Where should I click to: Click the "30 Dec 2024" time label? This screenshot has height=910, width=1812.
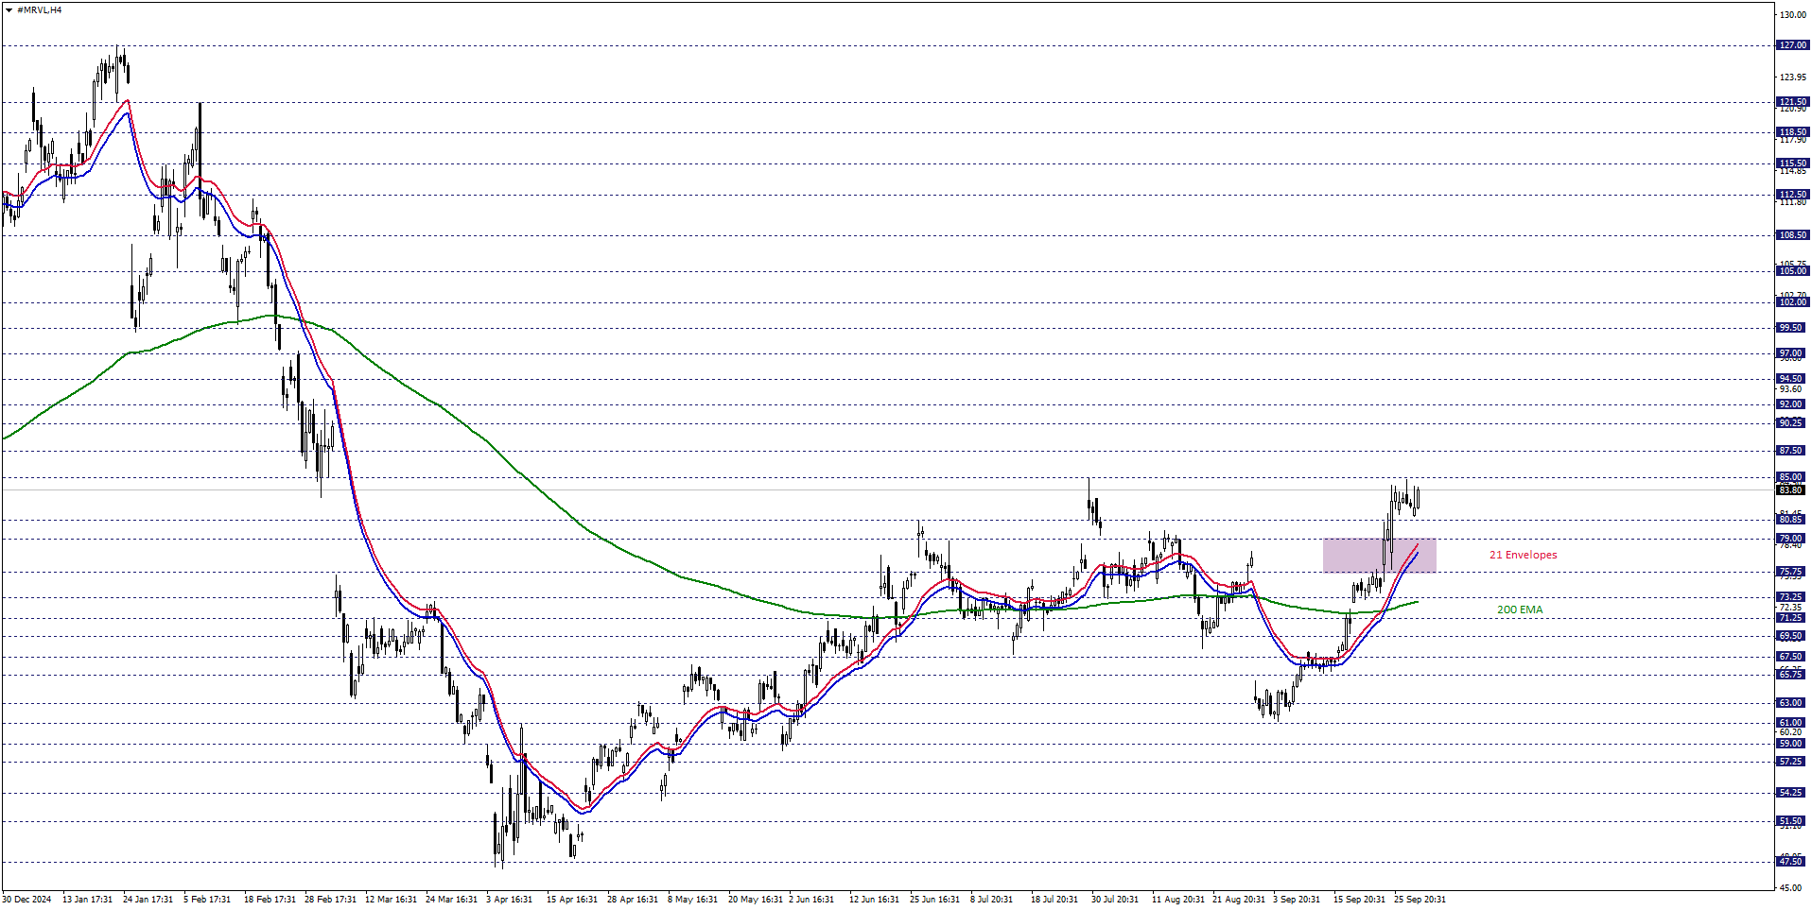point(26,900)
